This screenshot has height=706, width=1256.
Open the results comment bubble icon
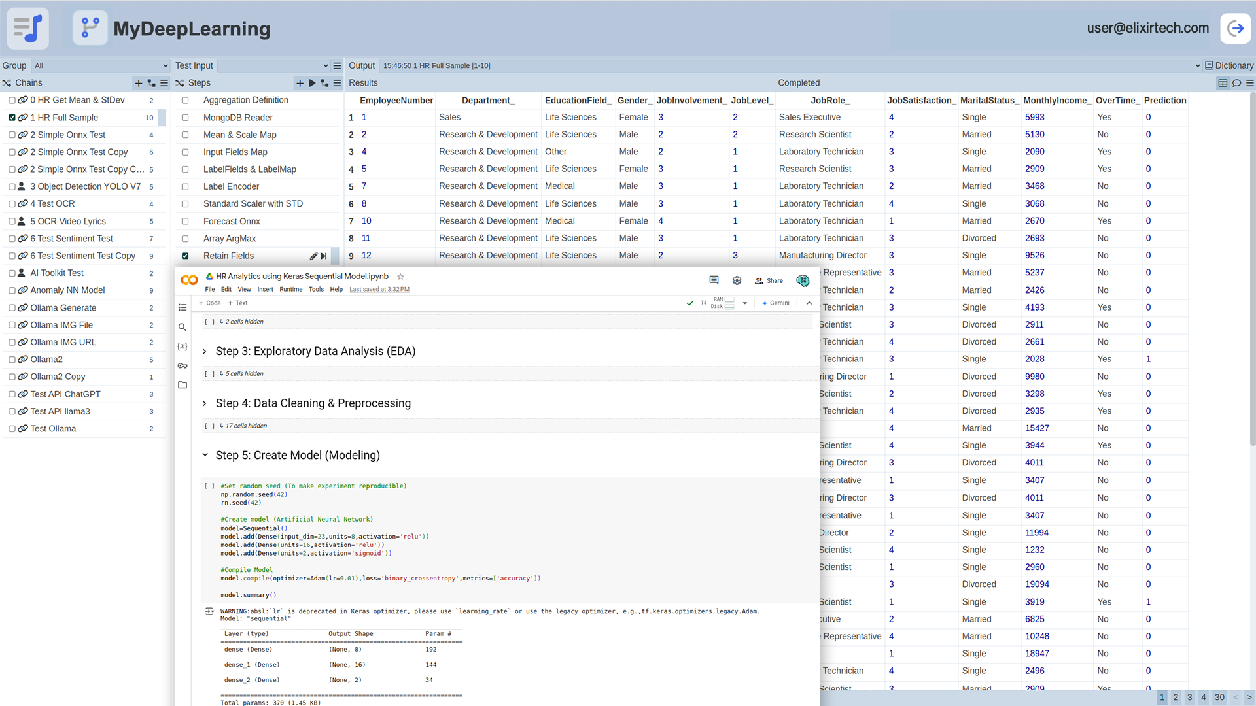click(1236, 83)
